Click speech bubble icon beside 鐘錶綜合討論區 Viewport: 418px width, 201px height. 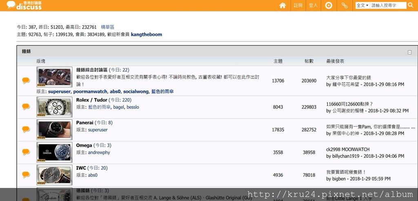26,80
